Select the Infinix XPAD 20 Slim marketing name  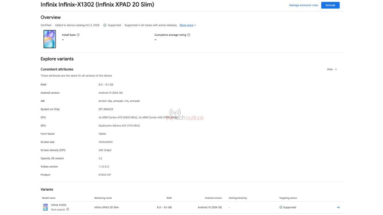[x=106, y=207]
